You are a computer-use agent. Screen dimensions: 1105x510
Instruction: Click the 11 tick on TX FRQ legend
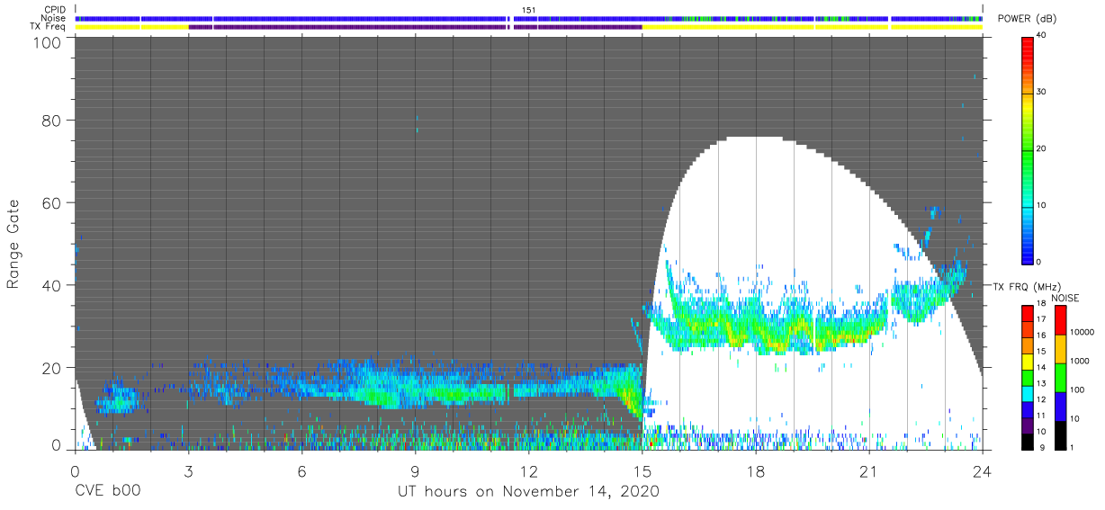tap(1041, 416)
